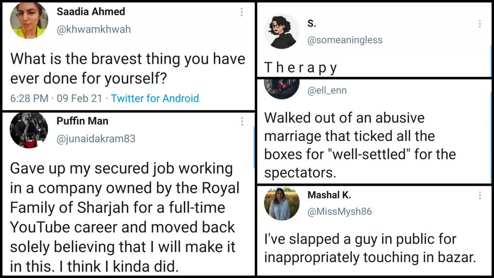The width and height of the screenshot is (494, 278).
Task: Open the three-dot menu on Puffin Man's tweet
Action: (242, 122)
